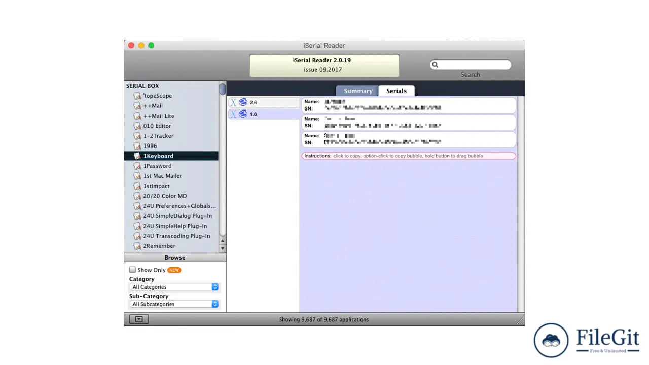Click the 1stImpact entry icon

click(x=137, y=186)
